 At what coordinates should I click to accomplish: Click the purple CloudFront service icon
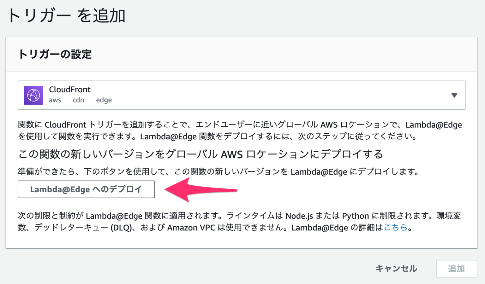tap(33, 95)
